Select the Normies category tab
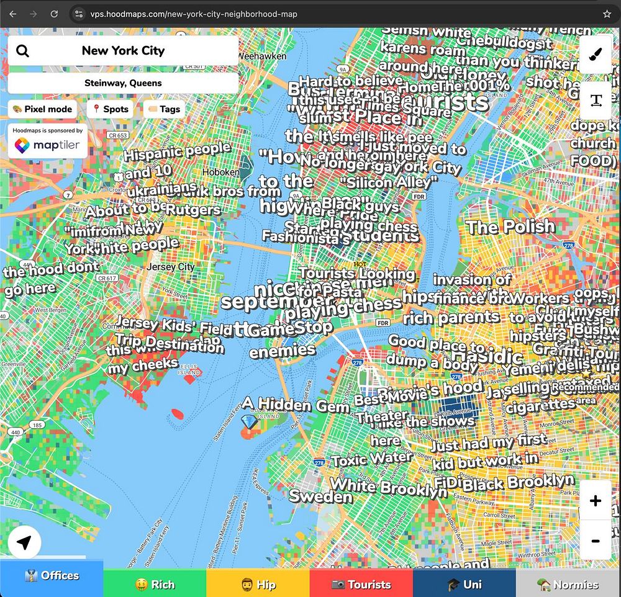Screen dimensions: 621x597 click(x=568, y=585)
